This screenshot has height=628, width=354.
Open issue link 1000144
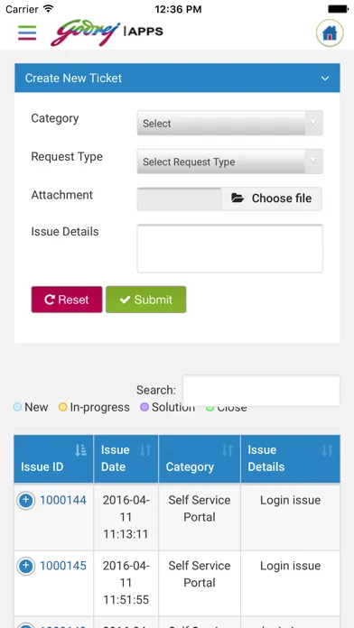pos(63,500)
